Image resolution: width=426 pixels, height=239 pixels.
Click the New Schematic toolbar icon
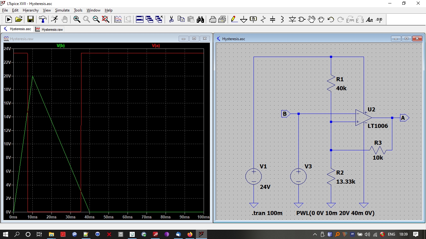point(9,19)
